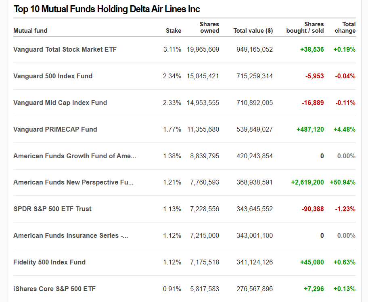Open Vanguard PRIMECAP Fund link
The image size is (368, 302).
[55, 129]
